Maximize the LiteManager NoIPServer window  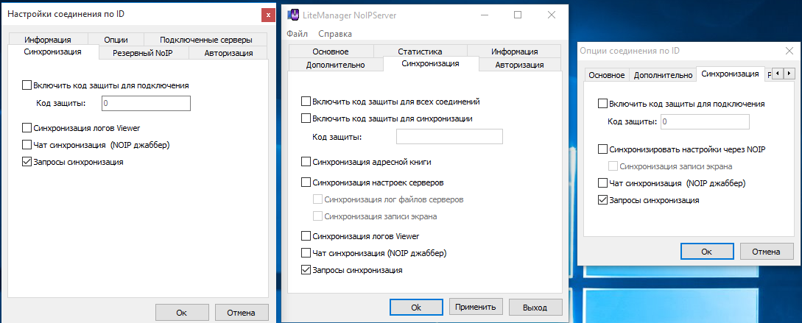click(x=518, y=15)
